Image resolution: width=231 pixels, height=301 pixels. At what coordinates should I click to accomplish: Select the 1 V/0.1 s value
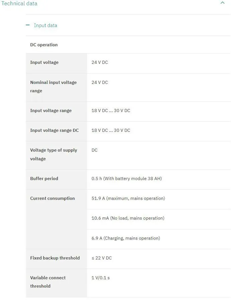tap(100, 278)
